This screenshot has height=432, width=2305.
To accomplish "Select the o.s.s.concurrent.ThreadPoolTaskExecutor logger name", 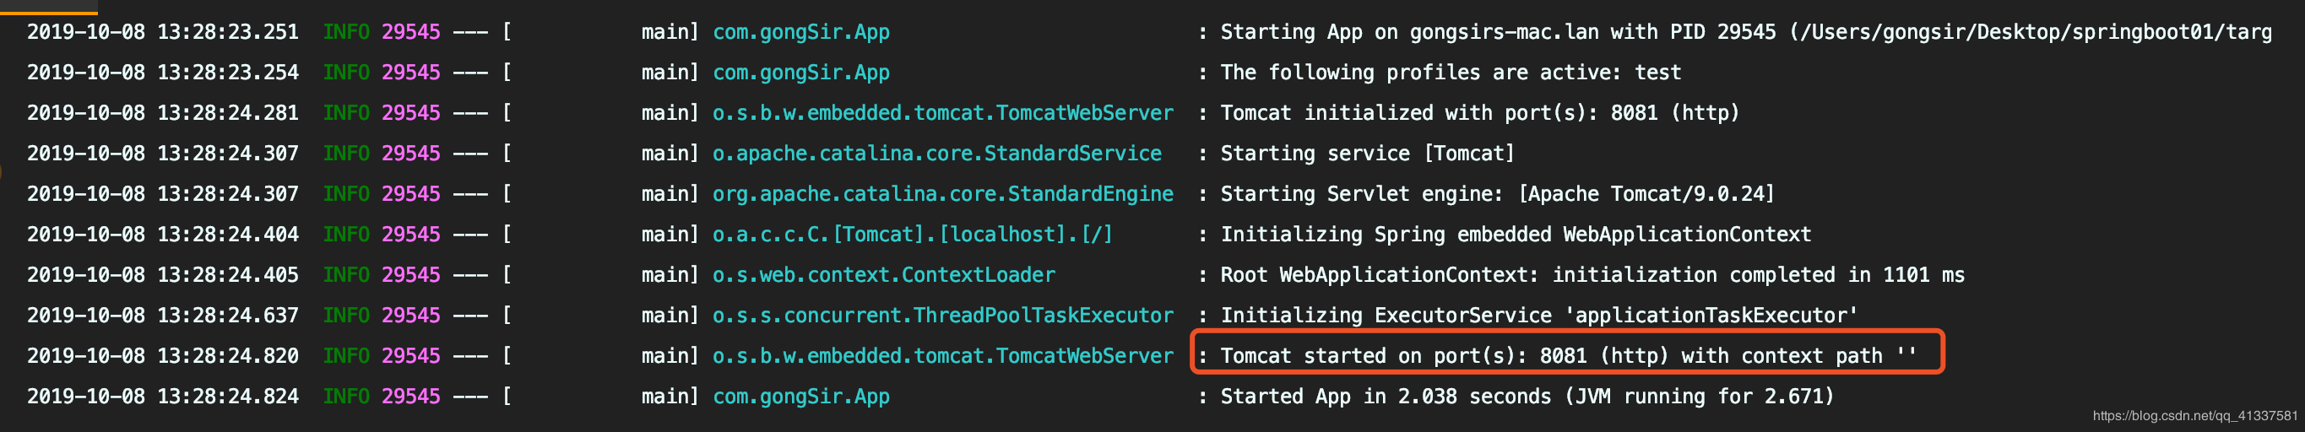I will (x=942, y=316).
